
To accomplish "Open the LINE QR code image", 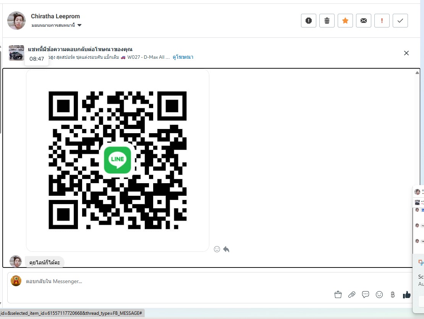I will point(118,160).
